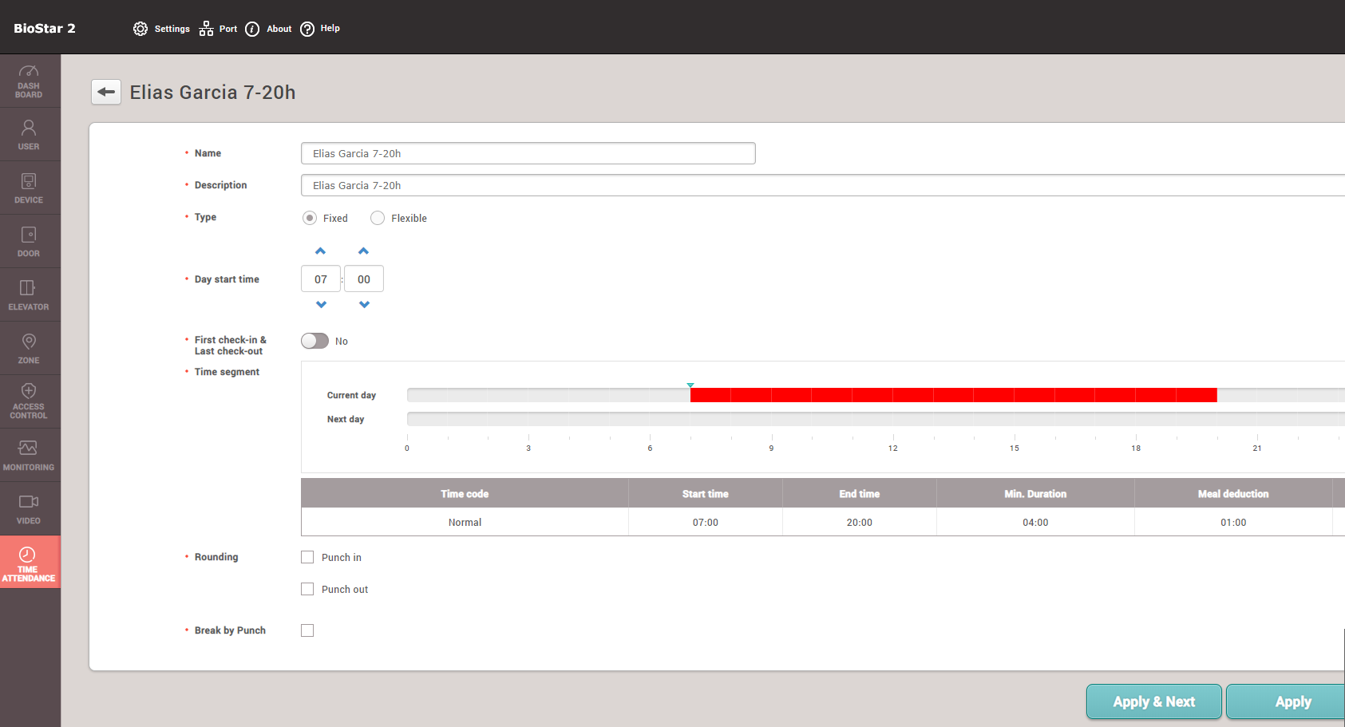Click the Apply & Next button

coord(1153,701)
